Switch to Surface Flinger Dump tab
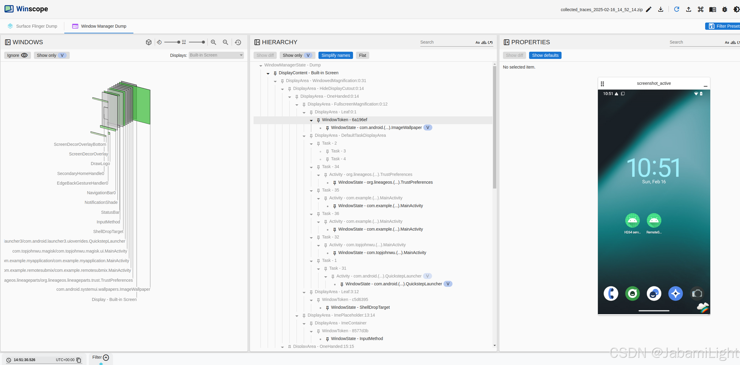Image resolution: width=740 pixels, height=365 pixels. pos(32,26)
